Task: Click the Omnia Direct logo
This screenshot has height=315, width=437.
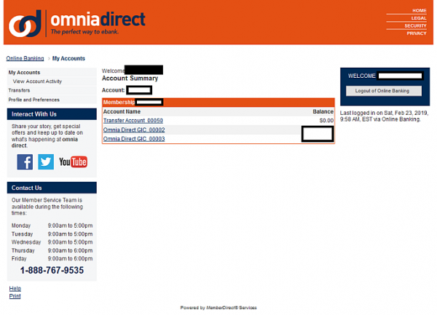Action: (76, 23)
